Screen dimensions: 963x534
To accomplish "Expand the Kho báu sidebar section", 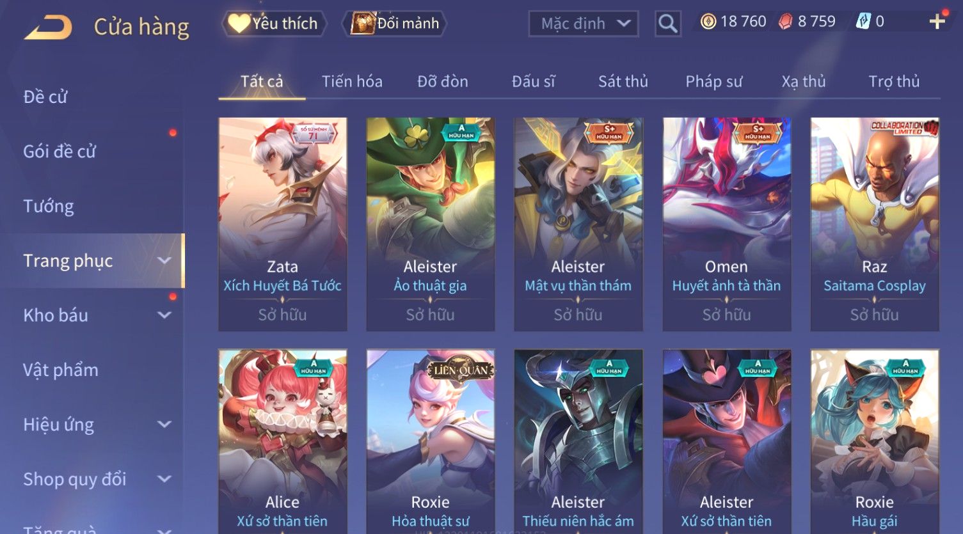I will (164, 315).
